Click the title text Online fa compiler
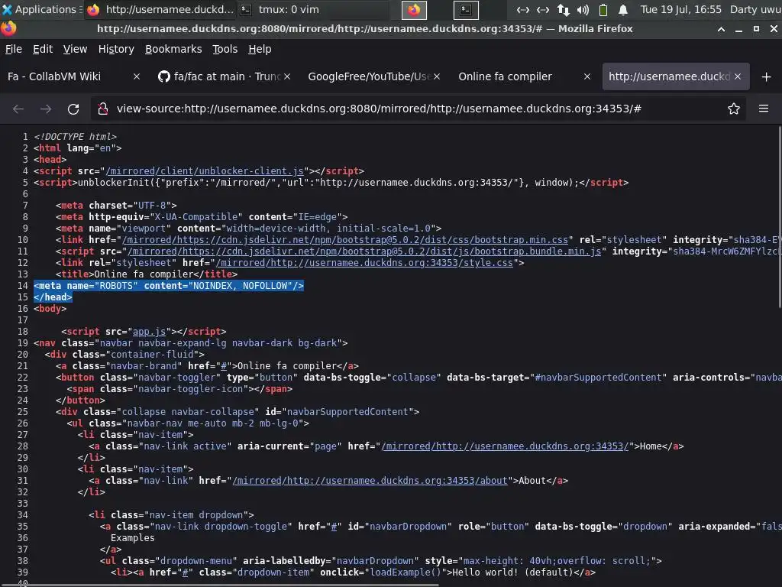Screen dimensions: 782x587 pyautogui.click(x=144, y=274)
